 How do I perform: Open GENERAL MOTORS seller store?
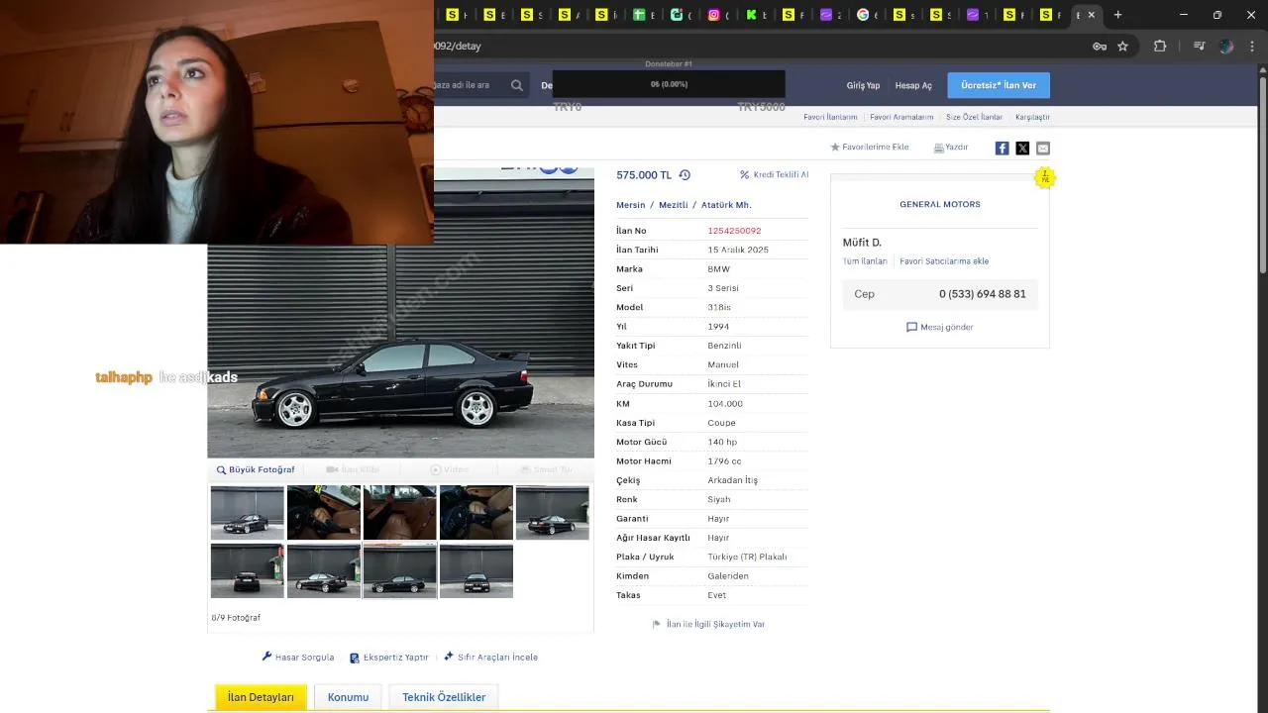click(940, 204)
